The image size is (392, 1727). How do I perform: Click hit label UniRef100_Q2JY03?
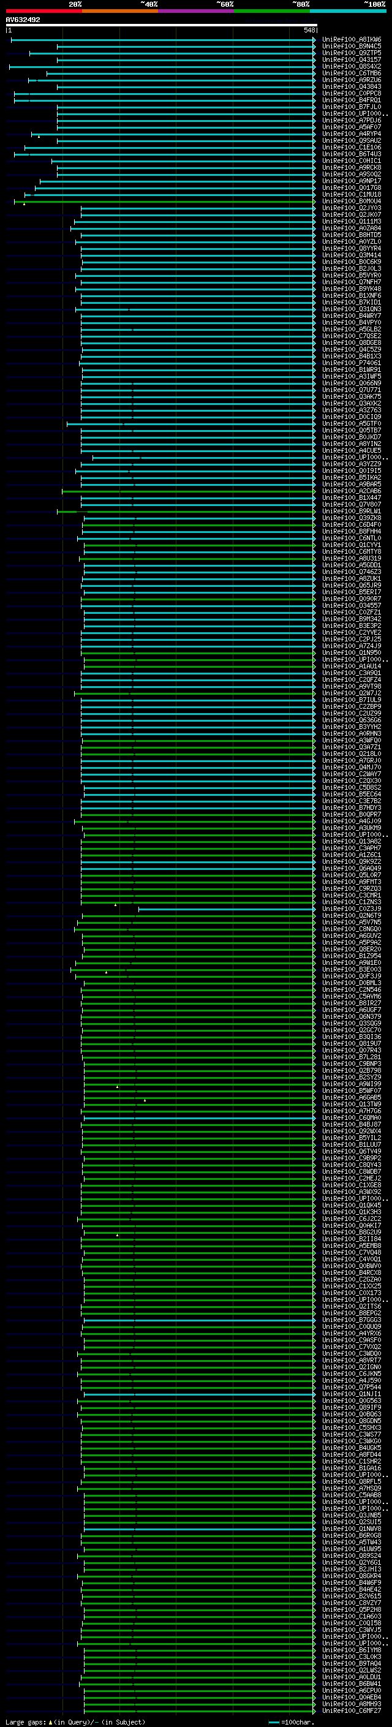[x=352, y=208]
